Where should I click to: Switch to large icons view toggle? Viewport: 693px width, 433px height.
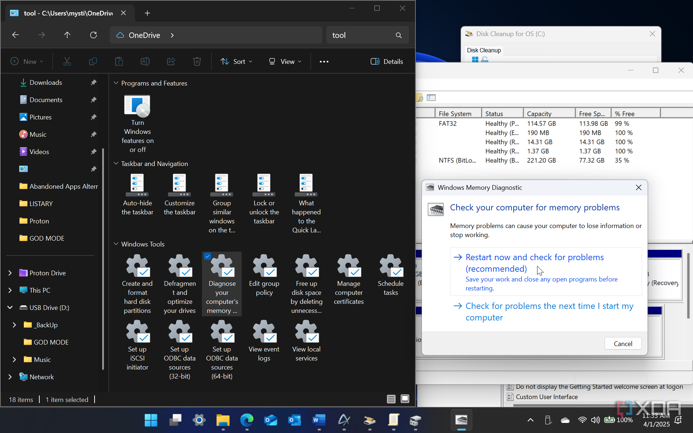(405, 399)
